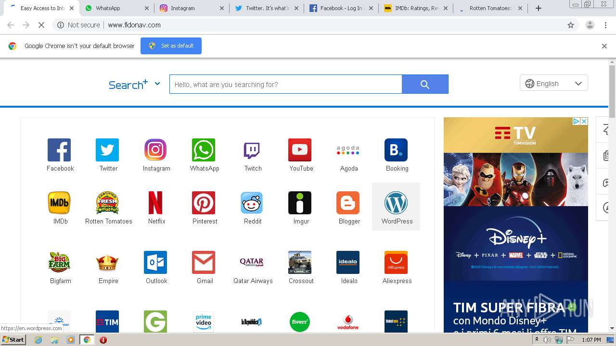The width and height of the screenshot is (616, 346).
Task: Open the WhatsApp shortcut icon
Action: (204, 150)
